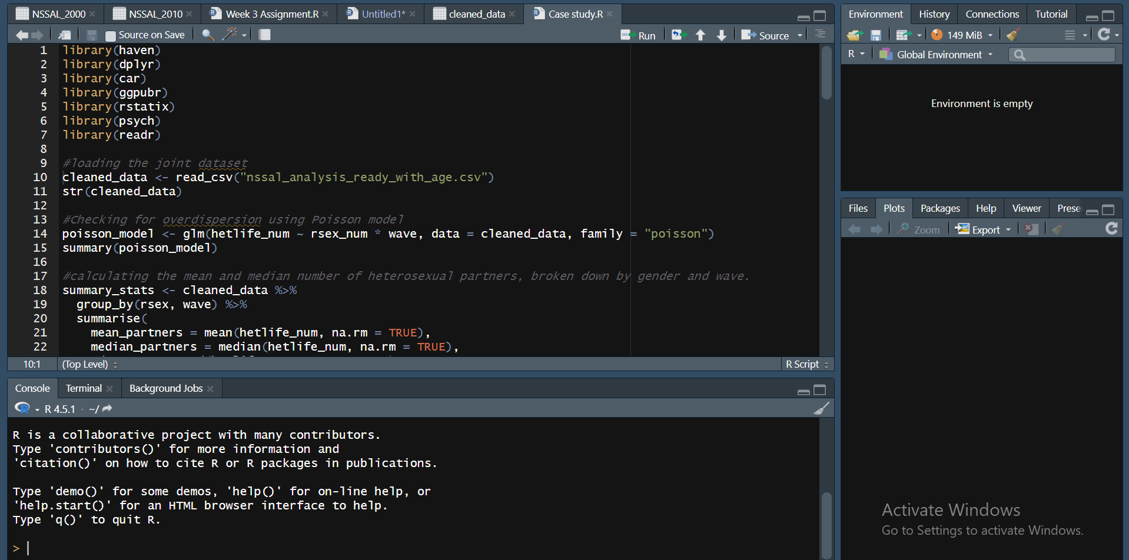This screenshot has height=560, width=1129.
Task: Open 149 MiB memory usage dropdown
Action: pyautogui.click(x=962, y=35)
